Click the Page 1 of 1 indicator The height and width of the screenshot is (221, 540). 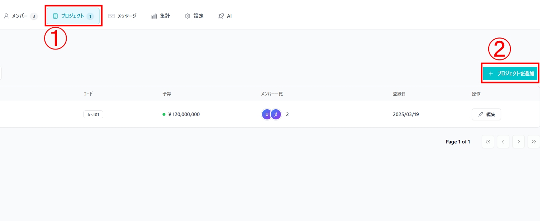tap(458, 142)
